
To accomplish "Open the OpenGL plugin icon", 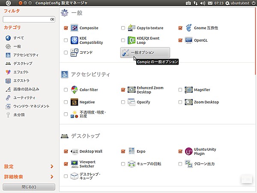I will tap(188, 40).
